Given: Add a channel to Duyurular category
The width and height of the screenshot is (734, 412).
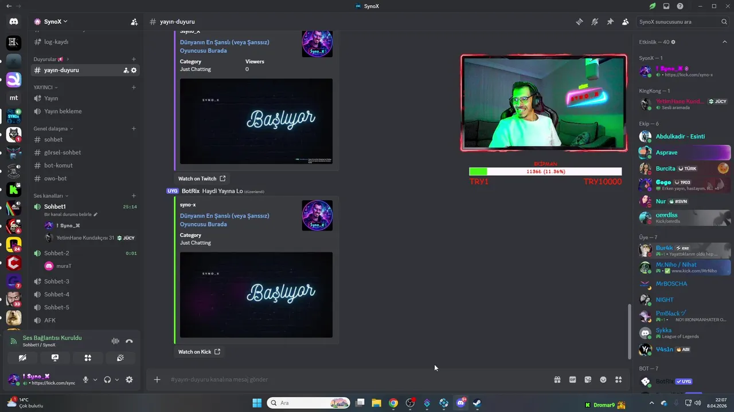Looking at the screenshot, I should [134, 59].
